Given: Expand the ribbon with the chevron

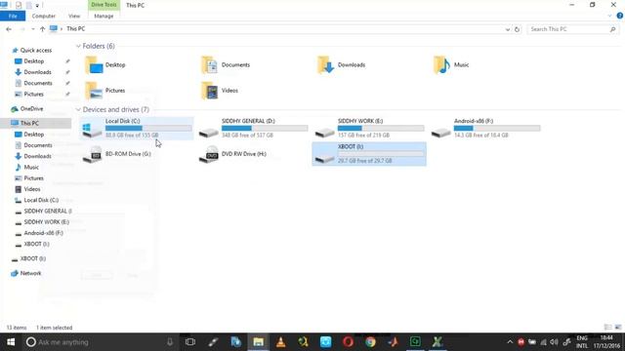Looking at the screenshot, I should [609, 16].
